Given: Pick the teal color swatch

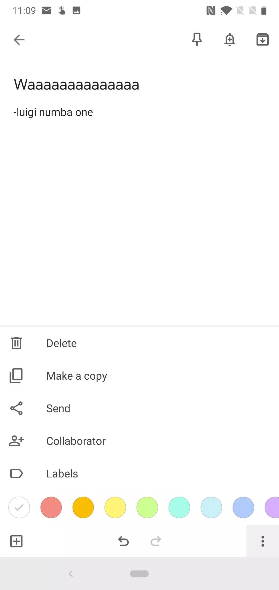Looking at the screenshot, I should pyautogui.click(x=179, y=507).
